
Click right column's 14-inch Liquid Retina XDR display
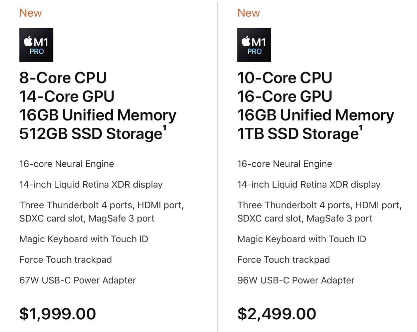(309, 185)
